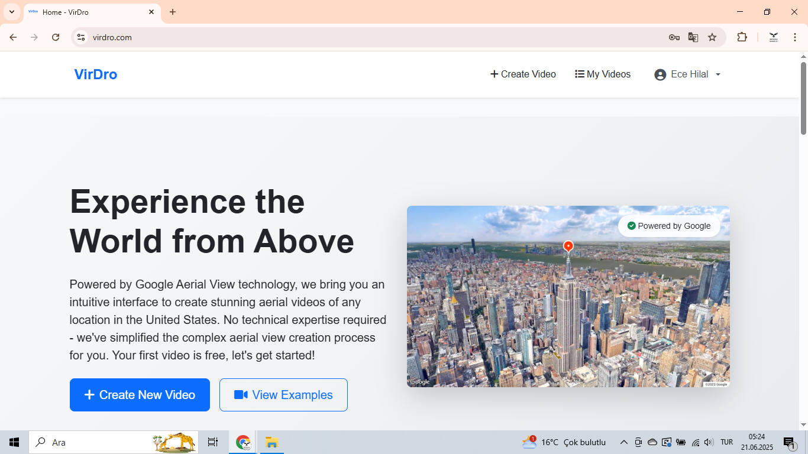
Task: Reload the current page
Action: click(x=56, y=37)
